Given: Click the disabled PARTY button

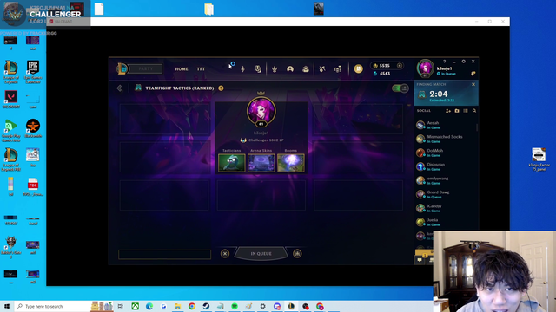Looking at the screenshot, I should pos(145,68).
